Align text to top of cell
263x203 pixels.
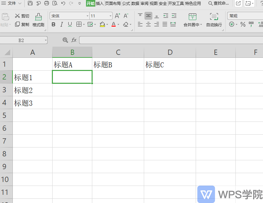click(x=140, y=15)
